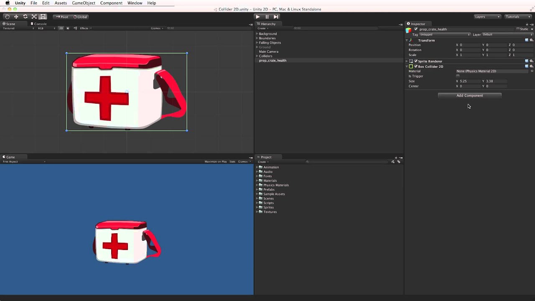Expand Background in Hierarchy

click(x=257, y=33)
